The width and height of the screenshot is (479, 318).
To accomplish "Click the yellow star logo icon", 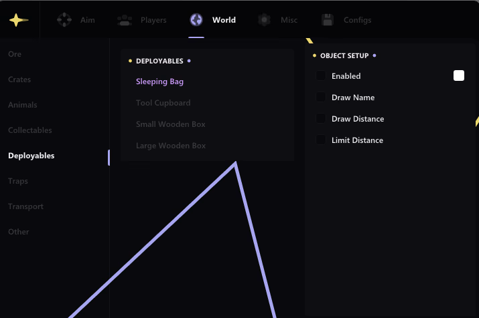I will click(x=19, y=20).
